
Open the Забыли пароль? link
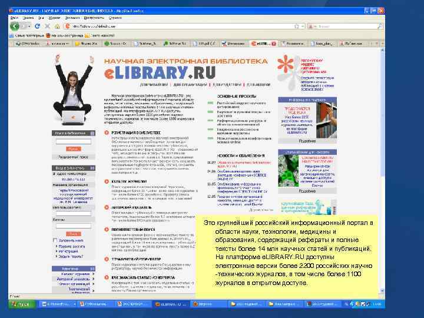point(71,256)
